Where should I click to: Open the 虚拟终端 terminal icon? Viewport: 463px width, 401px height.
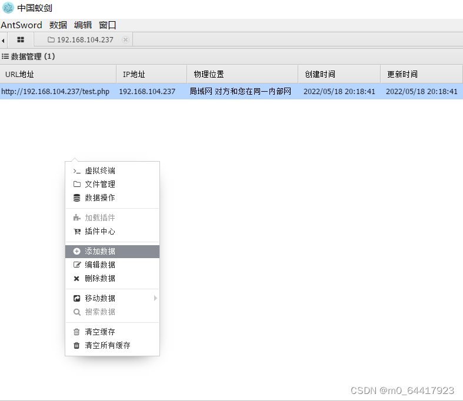[x=76, y=171]
